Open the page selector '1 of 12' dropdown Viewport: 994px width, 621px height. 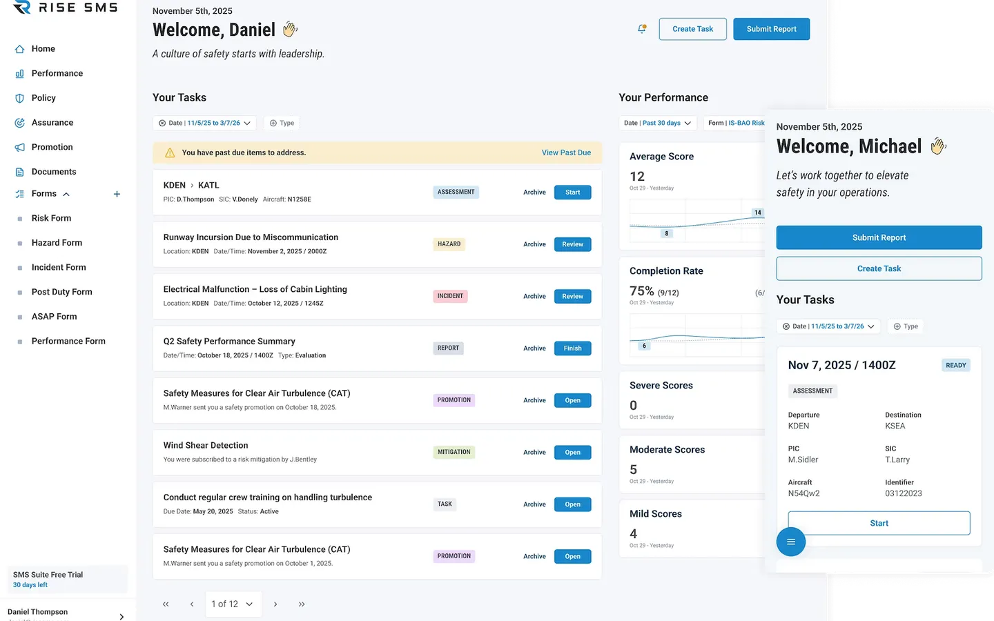[233, 604]
